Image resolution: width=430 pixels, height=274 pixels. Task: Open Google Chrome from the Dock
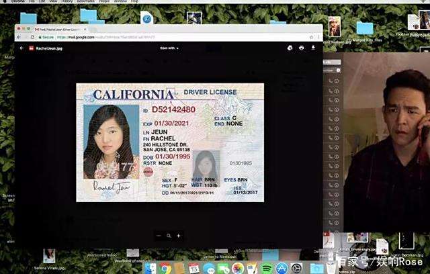pos(165,268)
